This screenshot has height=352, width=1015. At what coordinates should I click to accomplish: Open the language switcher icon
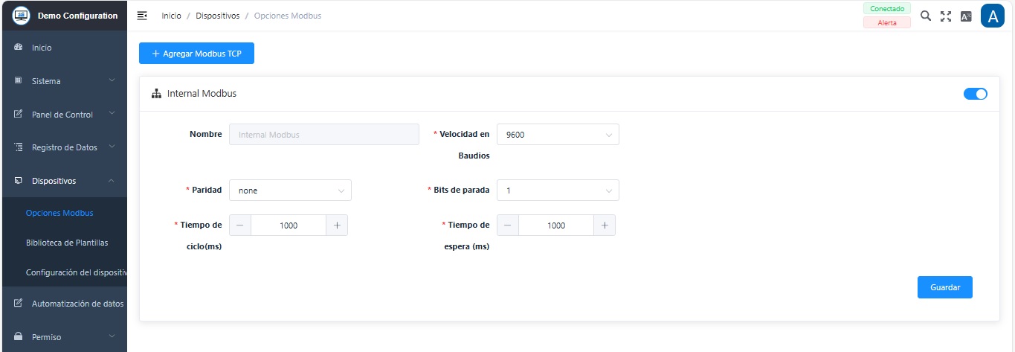point(966,16)
